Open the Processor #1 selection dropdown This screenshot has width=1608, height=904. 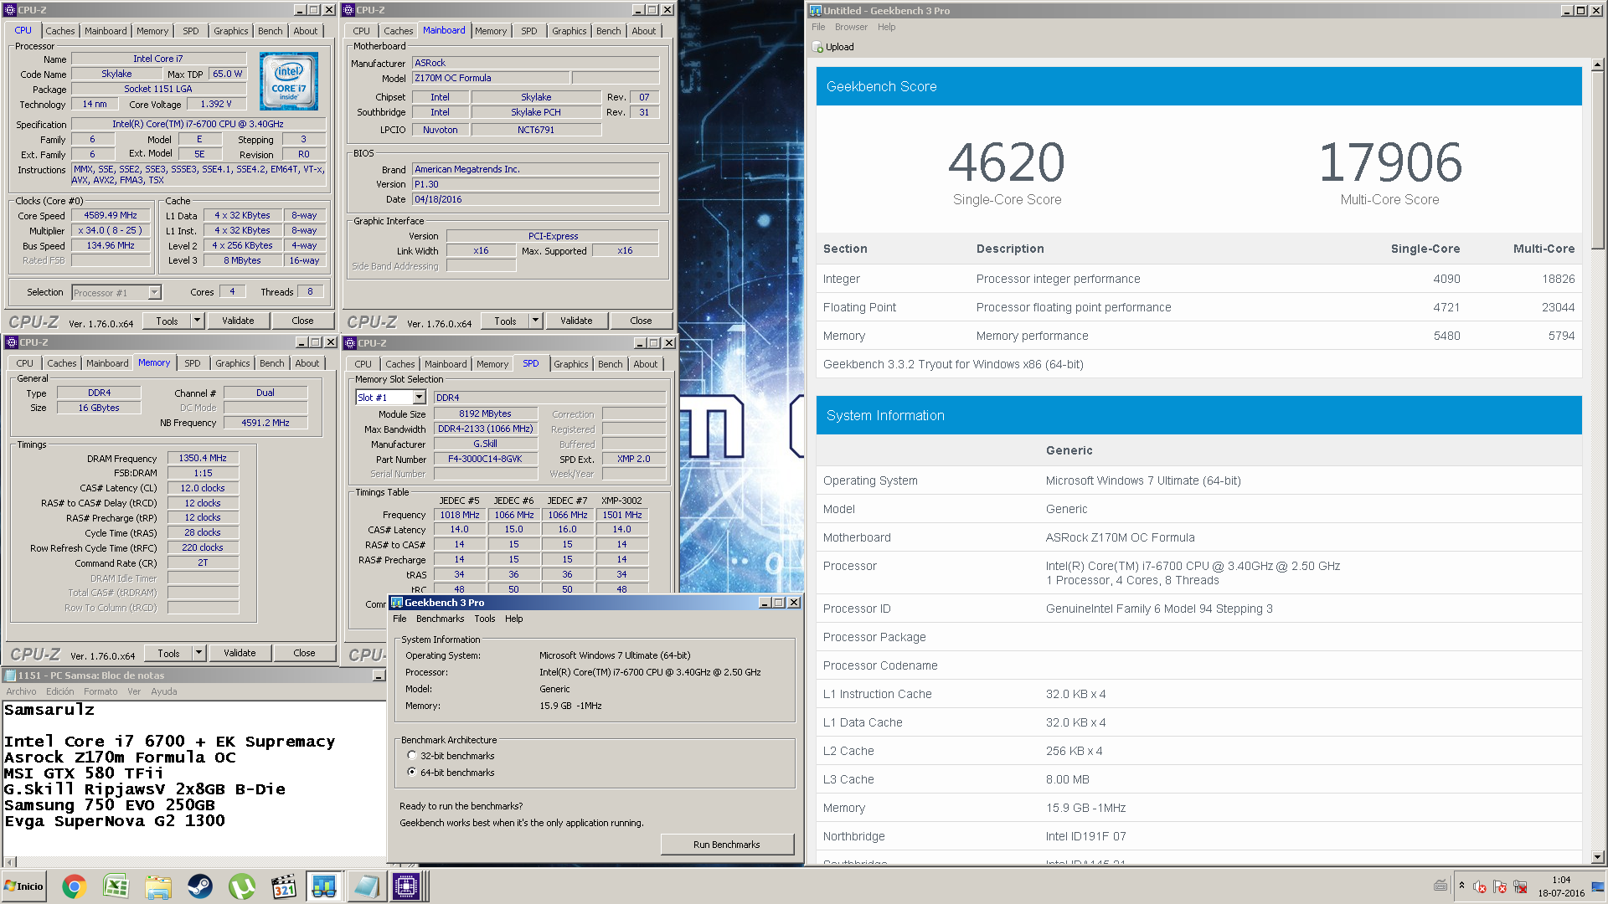154,292
